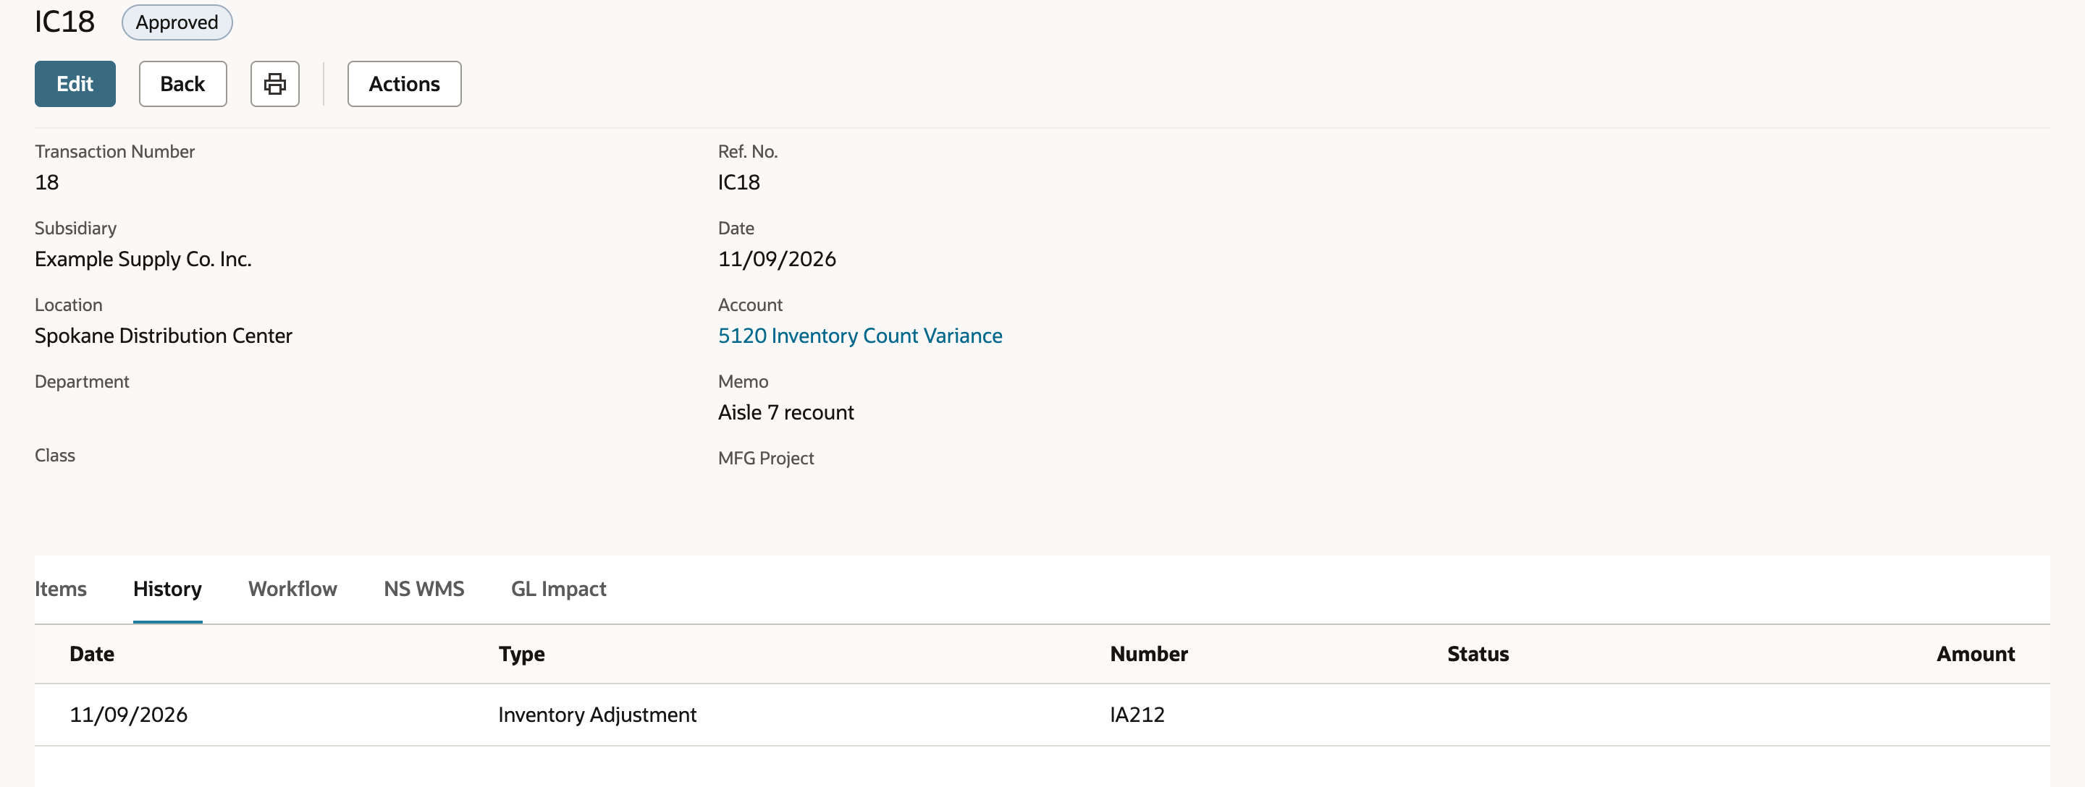Click the Transaction Number value 18
Viewport: 2085px width, 787px height.
click(x=46, y=182)
